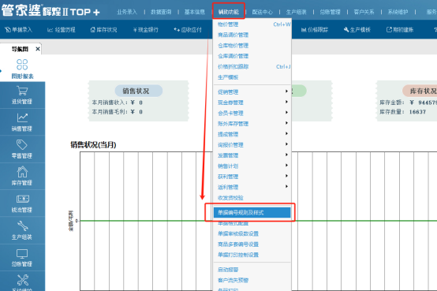Open 辅助功能 top menu

point(229,12)
